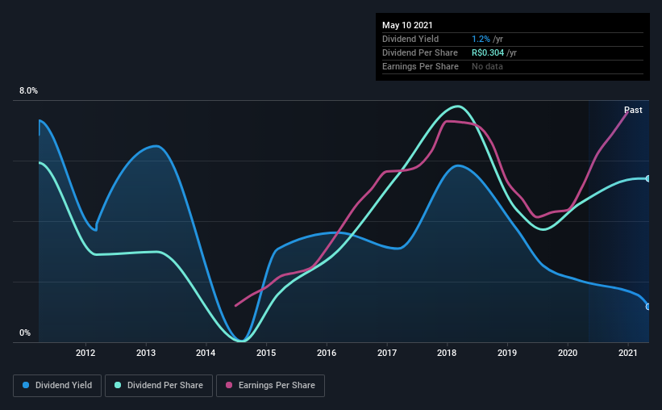This screenshot has height=410, width=662.
Task: Click the Dividend Yield line endpoint marker
Action: point(647,307)
